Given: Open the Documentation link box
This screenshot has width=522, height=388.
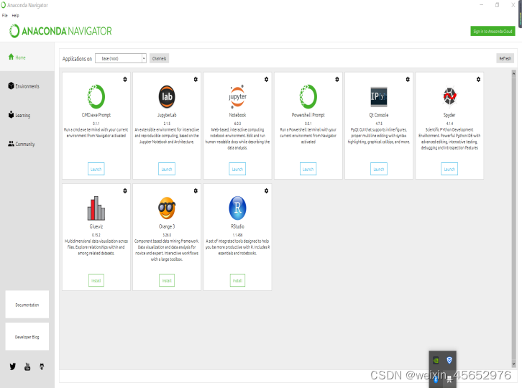Looking at the screenshot, I should 27,305.
